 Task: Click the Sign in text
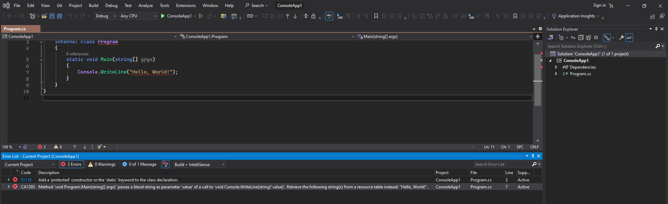(599, 5)
